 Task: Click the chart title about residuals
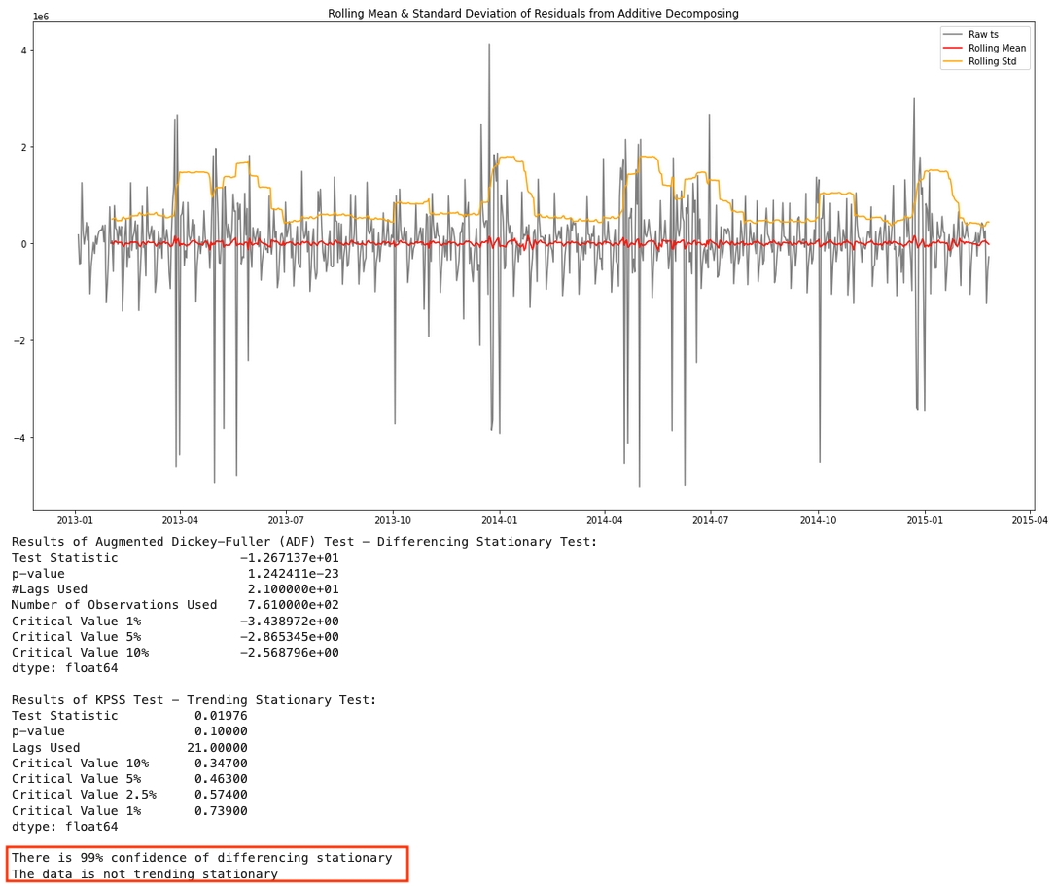[x=533, y=14]
